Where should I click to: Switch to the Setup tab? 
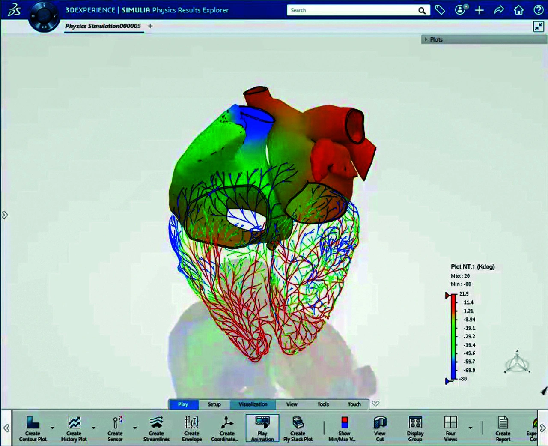point(214,404)
